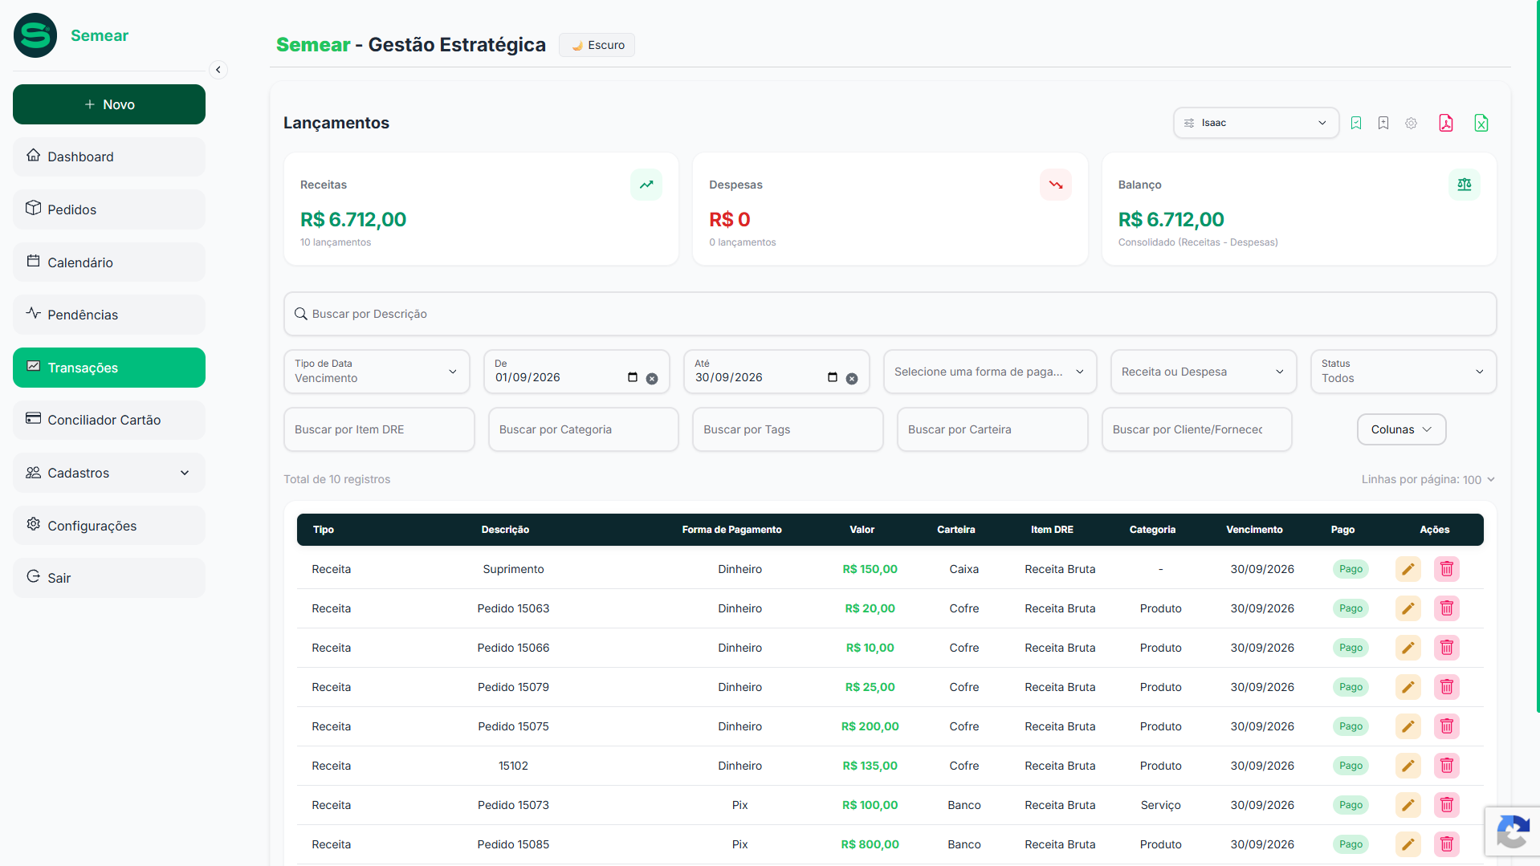Open Configurações
Screen dimensions: 1540x866
[x=109, y=526]
